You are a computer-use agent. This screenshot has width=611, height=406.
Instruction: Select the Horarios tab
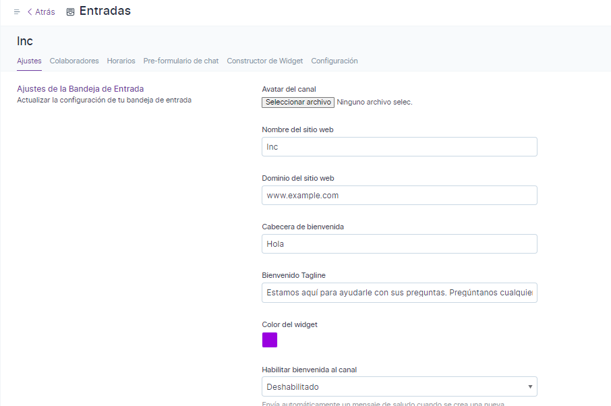121,61
